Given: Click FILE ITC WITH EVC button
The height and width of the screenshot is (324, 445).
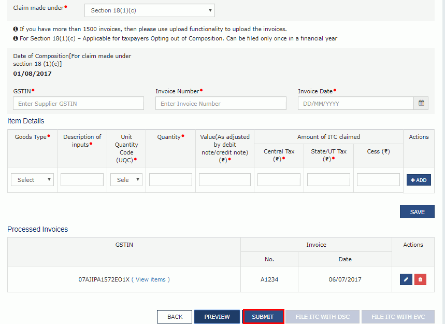Looking at the screenshot, I should tap(398, 316).
